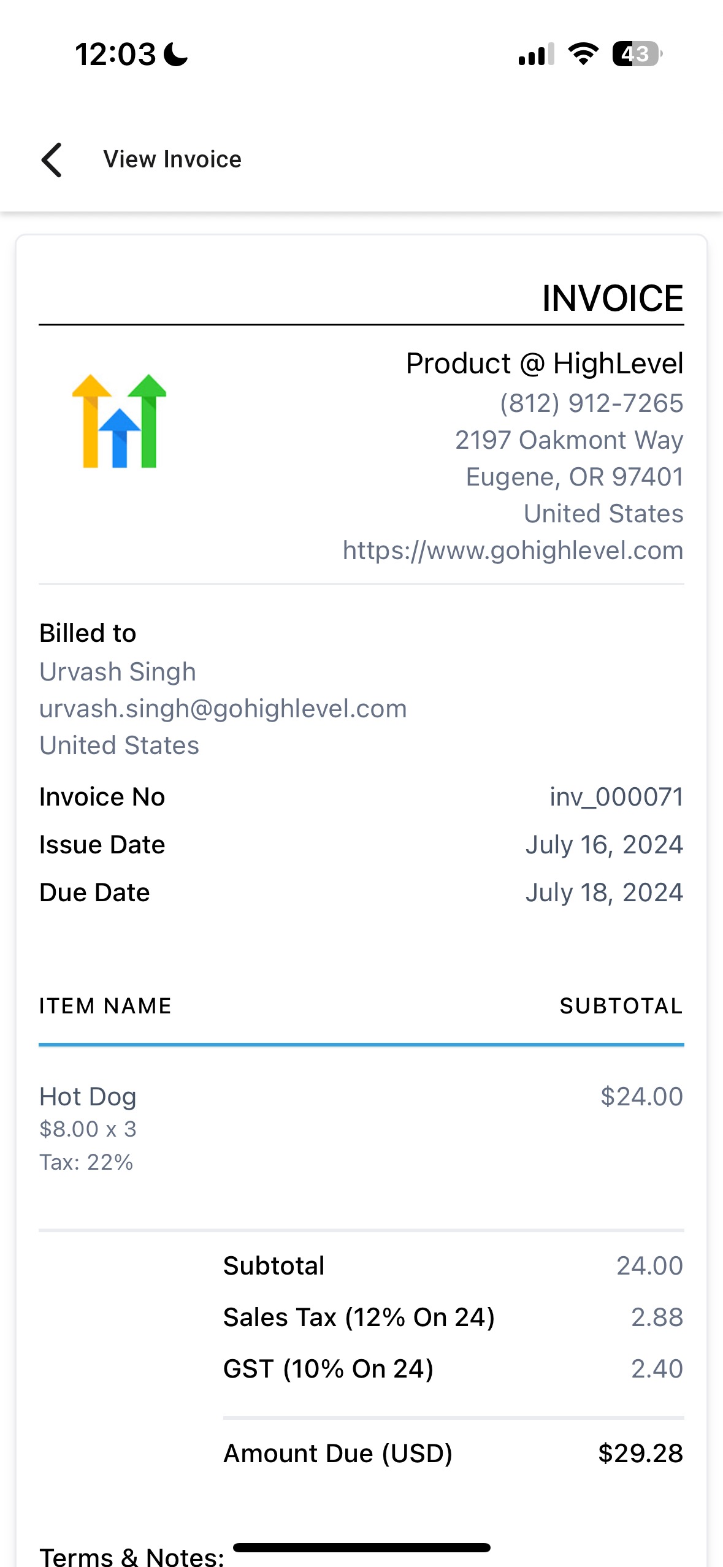This screenshot has height=1567, width=723.
Task: Tap the $29.28 amount due value
Action: pyautogui.click(x=640, y=1452)
